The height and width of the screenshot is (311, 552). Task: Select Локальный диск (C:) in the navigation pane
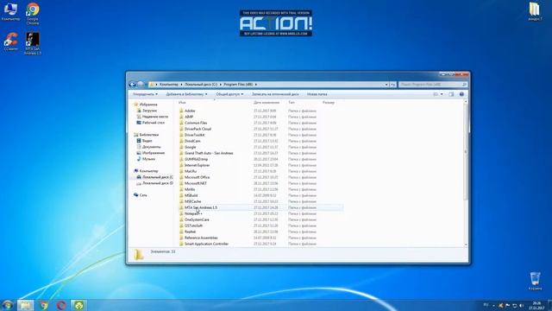coord(154,177)
